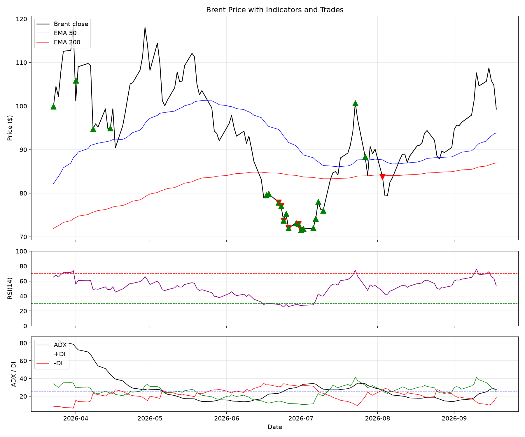Click the green buy marker near 88 in late July
The width and height of the screenshot is (525, 437).
point(365,157)
